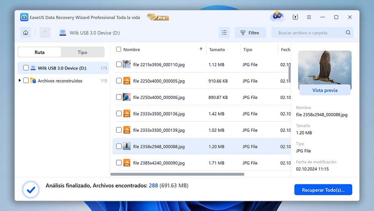Select all files with Nombre header checkbox
This screenshot has height=211, width=374.
coord(119,49)
